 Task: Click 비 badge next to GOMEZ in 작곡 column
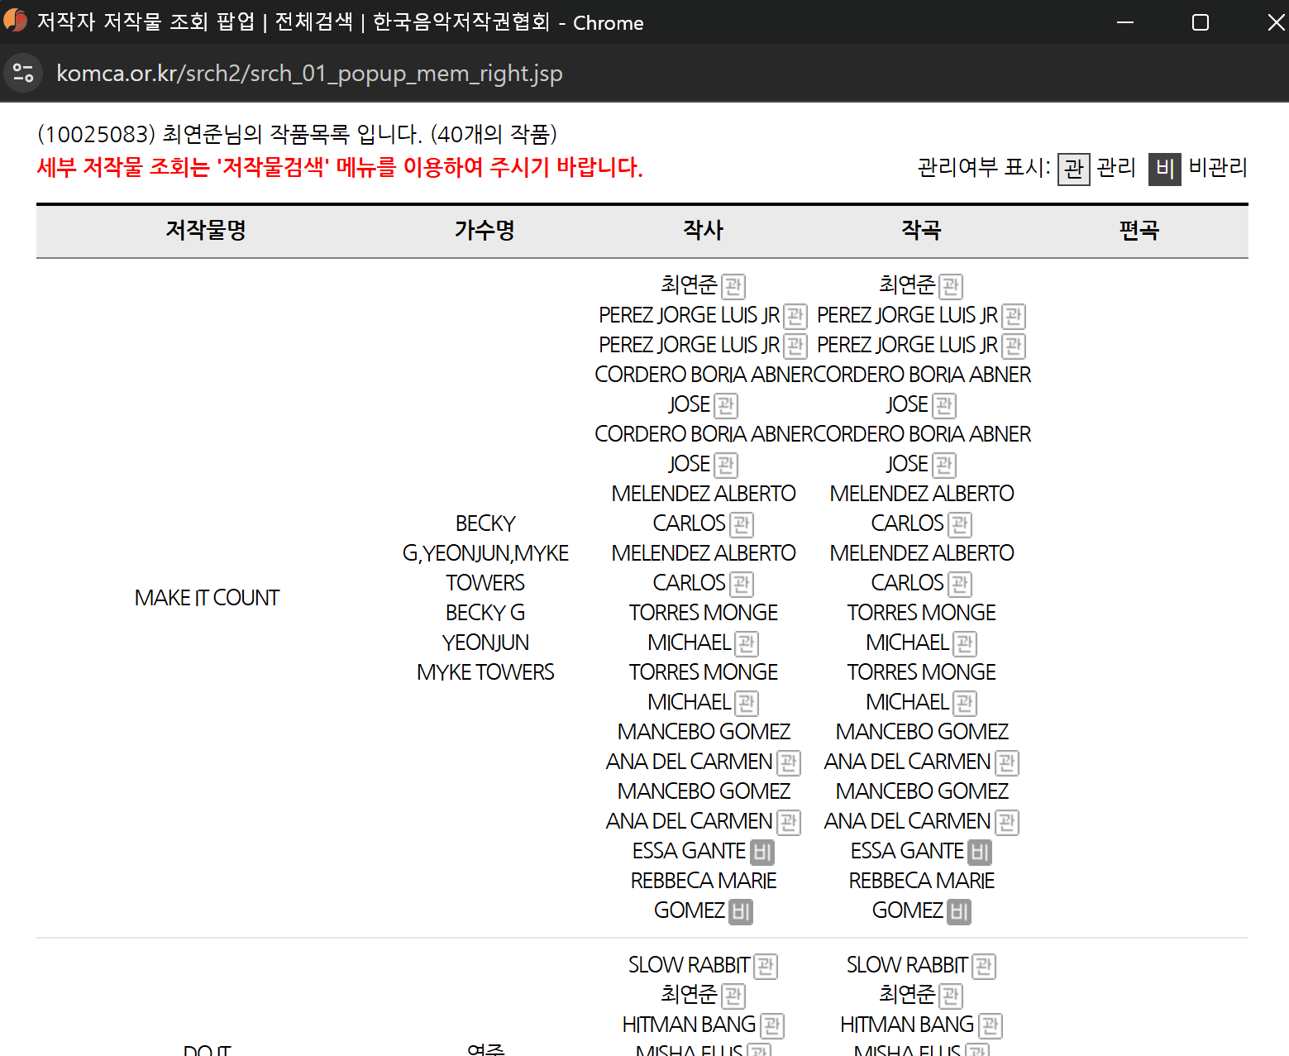958,911
